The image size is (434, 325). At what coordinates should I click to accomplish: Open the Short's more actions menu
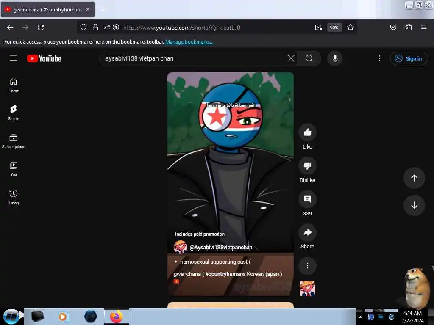tap(307, 266)
